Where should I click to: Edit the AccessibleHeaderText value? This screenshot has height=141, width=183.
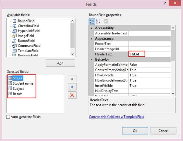click(x=149, y=33)
